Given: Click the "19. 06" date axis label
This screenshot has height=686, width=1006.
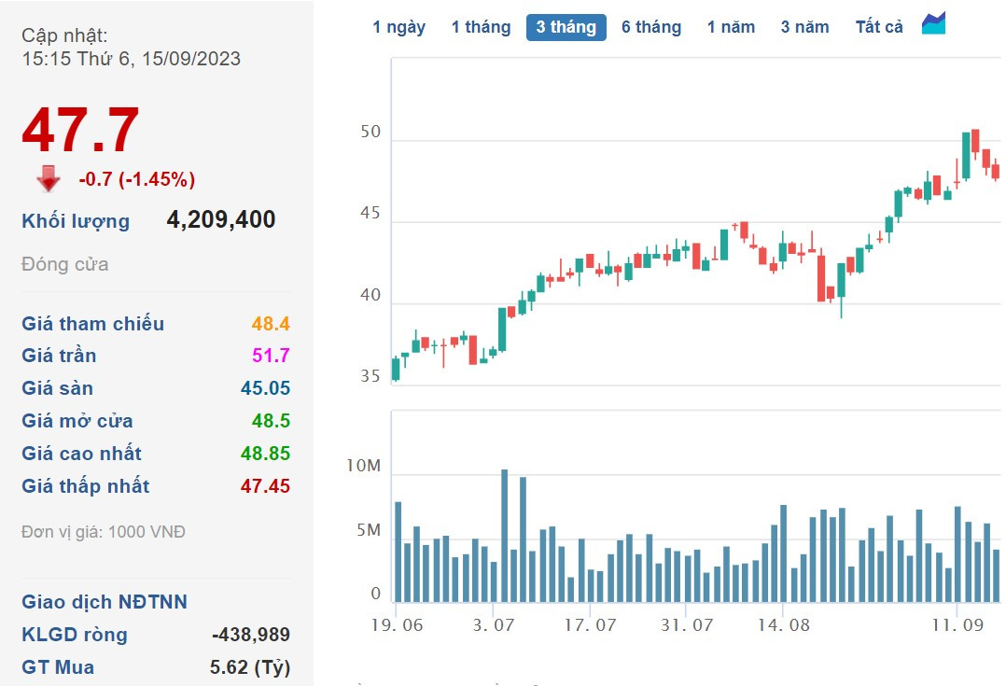Looking at the screenshot, I should (x=395, y=624).
